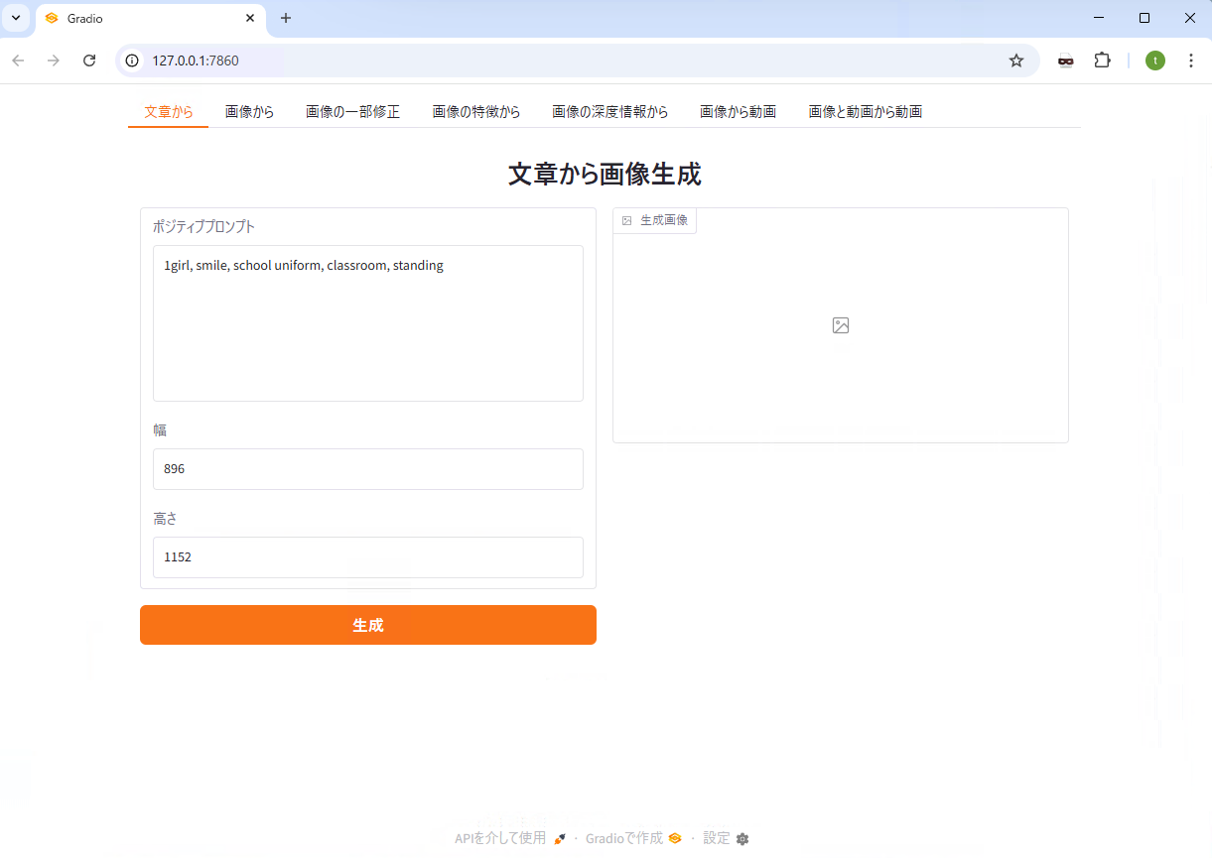The width and height of the screenshot is (1212, 858).
Task: Click the ポジティブプロンプト label
Action: tap(203, 226)
